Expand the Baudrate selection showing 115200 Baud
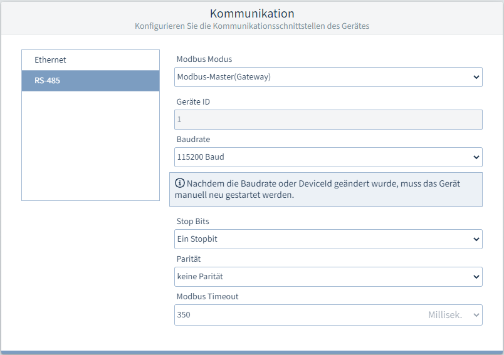This screenshot has width=504, height=355. (328, 157)
